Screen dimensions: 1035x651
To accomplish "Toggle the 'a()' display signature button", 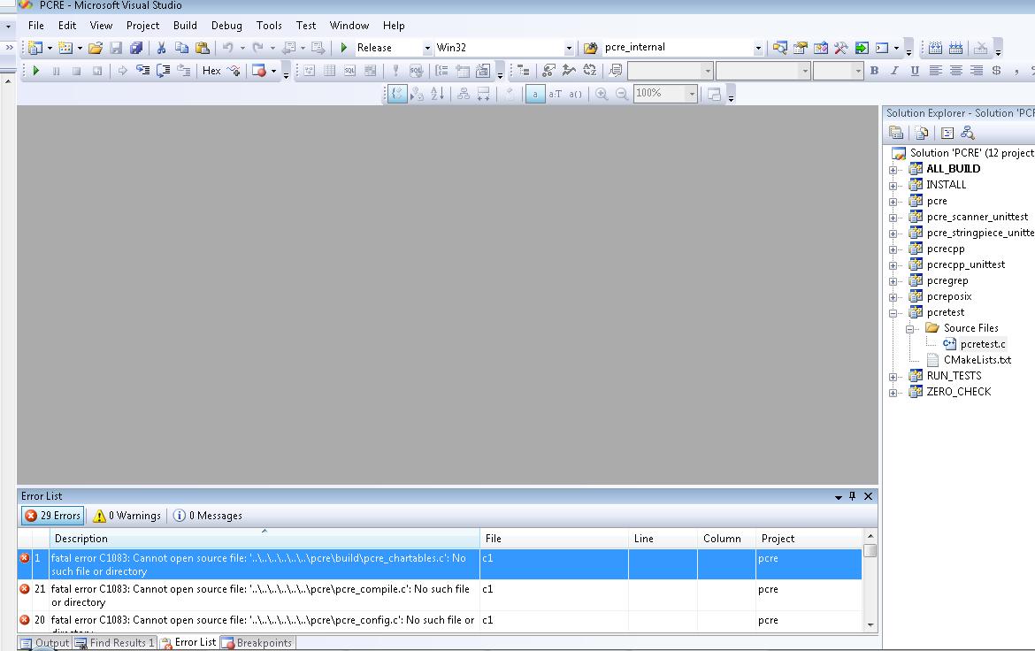I will coord(576,94).
